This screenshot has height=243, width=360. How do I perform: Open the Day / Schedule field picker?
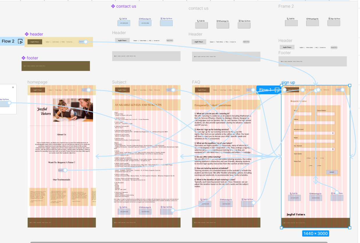tap(333, 149)
